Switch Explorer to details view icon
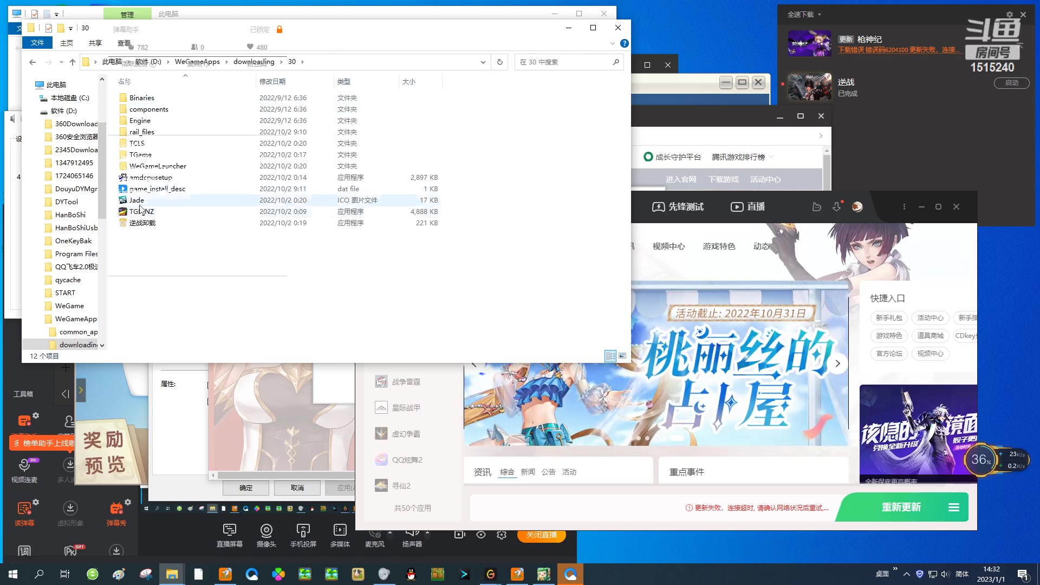The width and height of the screenshot is (1040, 585). [611, 356]
